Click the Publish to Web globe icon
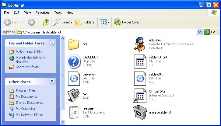 click(12, 58)
